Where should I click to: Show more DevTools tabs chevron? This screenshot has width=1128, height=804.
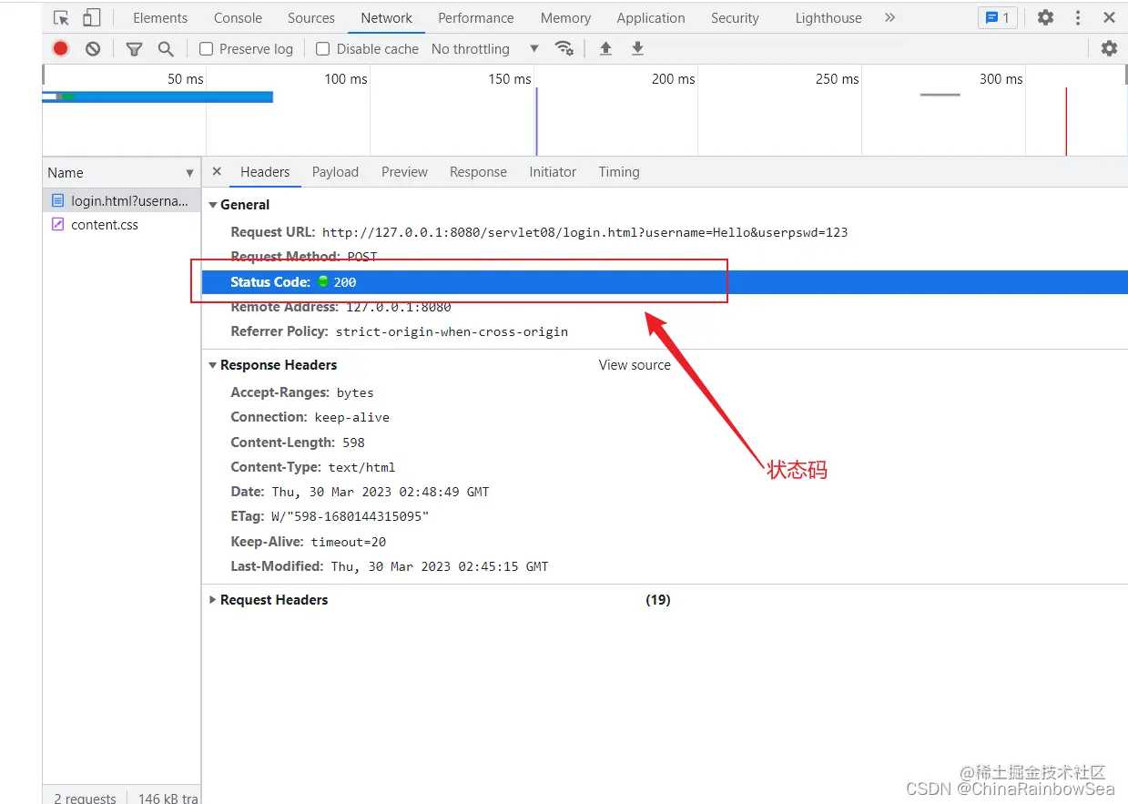pyautogui.click(x=889, y=18)
